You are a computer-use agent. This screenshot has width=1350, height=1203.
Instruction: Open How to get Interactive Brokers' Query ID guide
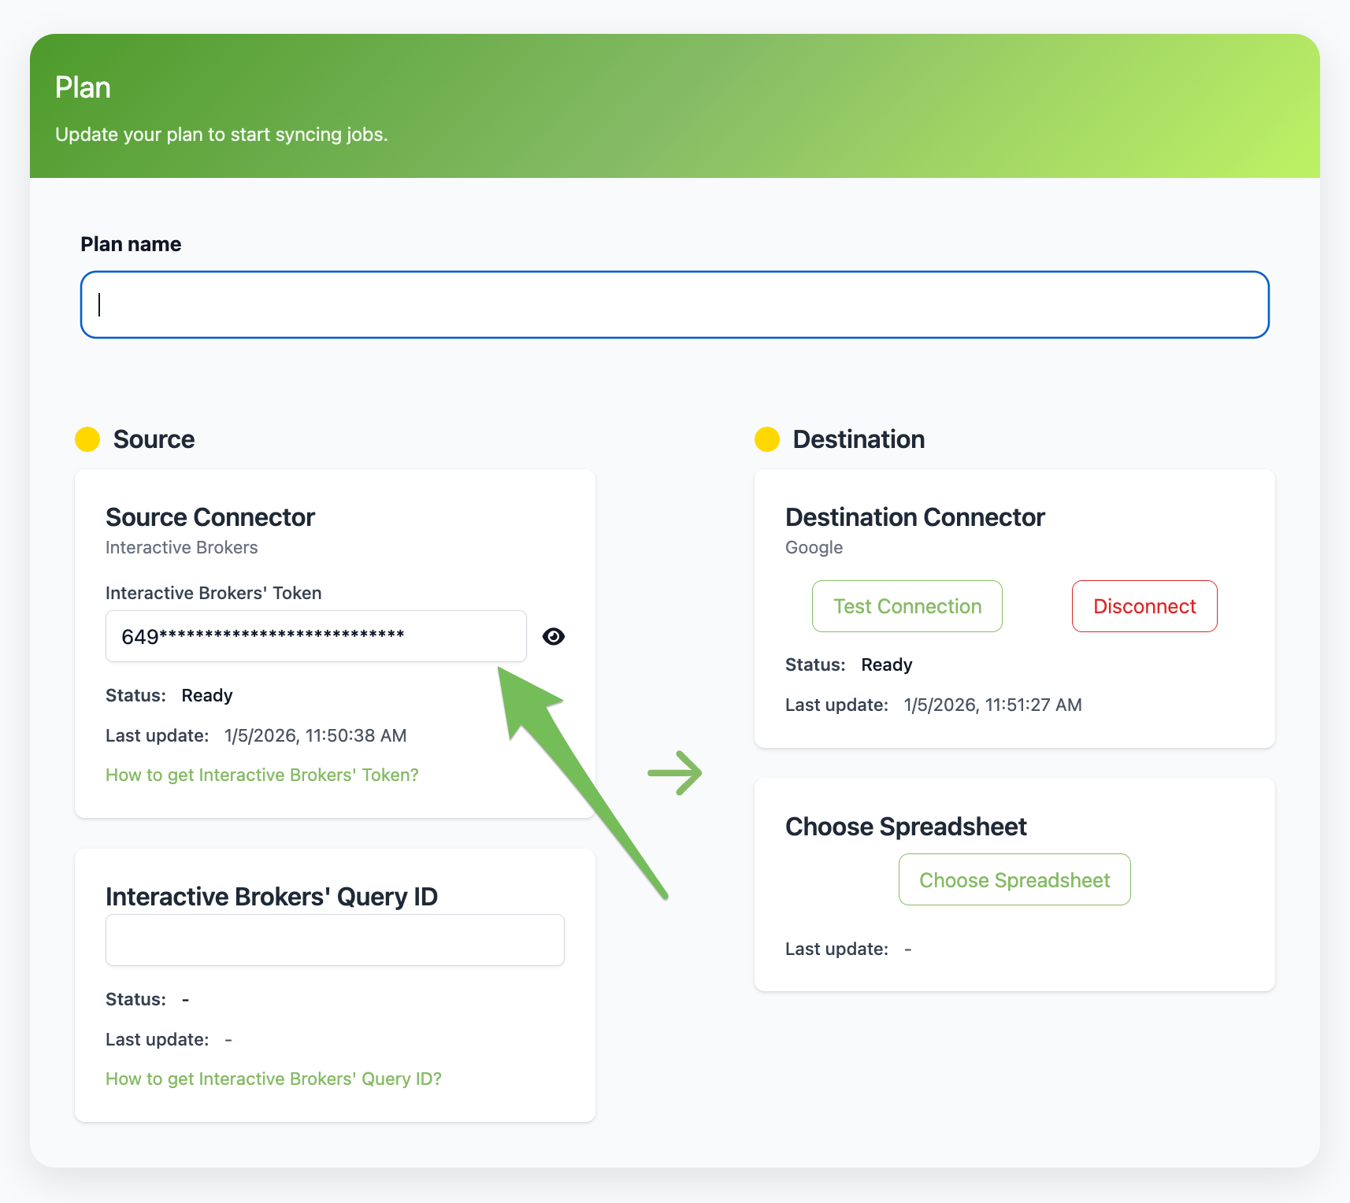point(273,1079)
